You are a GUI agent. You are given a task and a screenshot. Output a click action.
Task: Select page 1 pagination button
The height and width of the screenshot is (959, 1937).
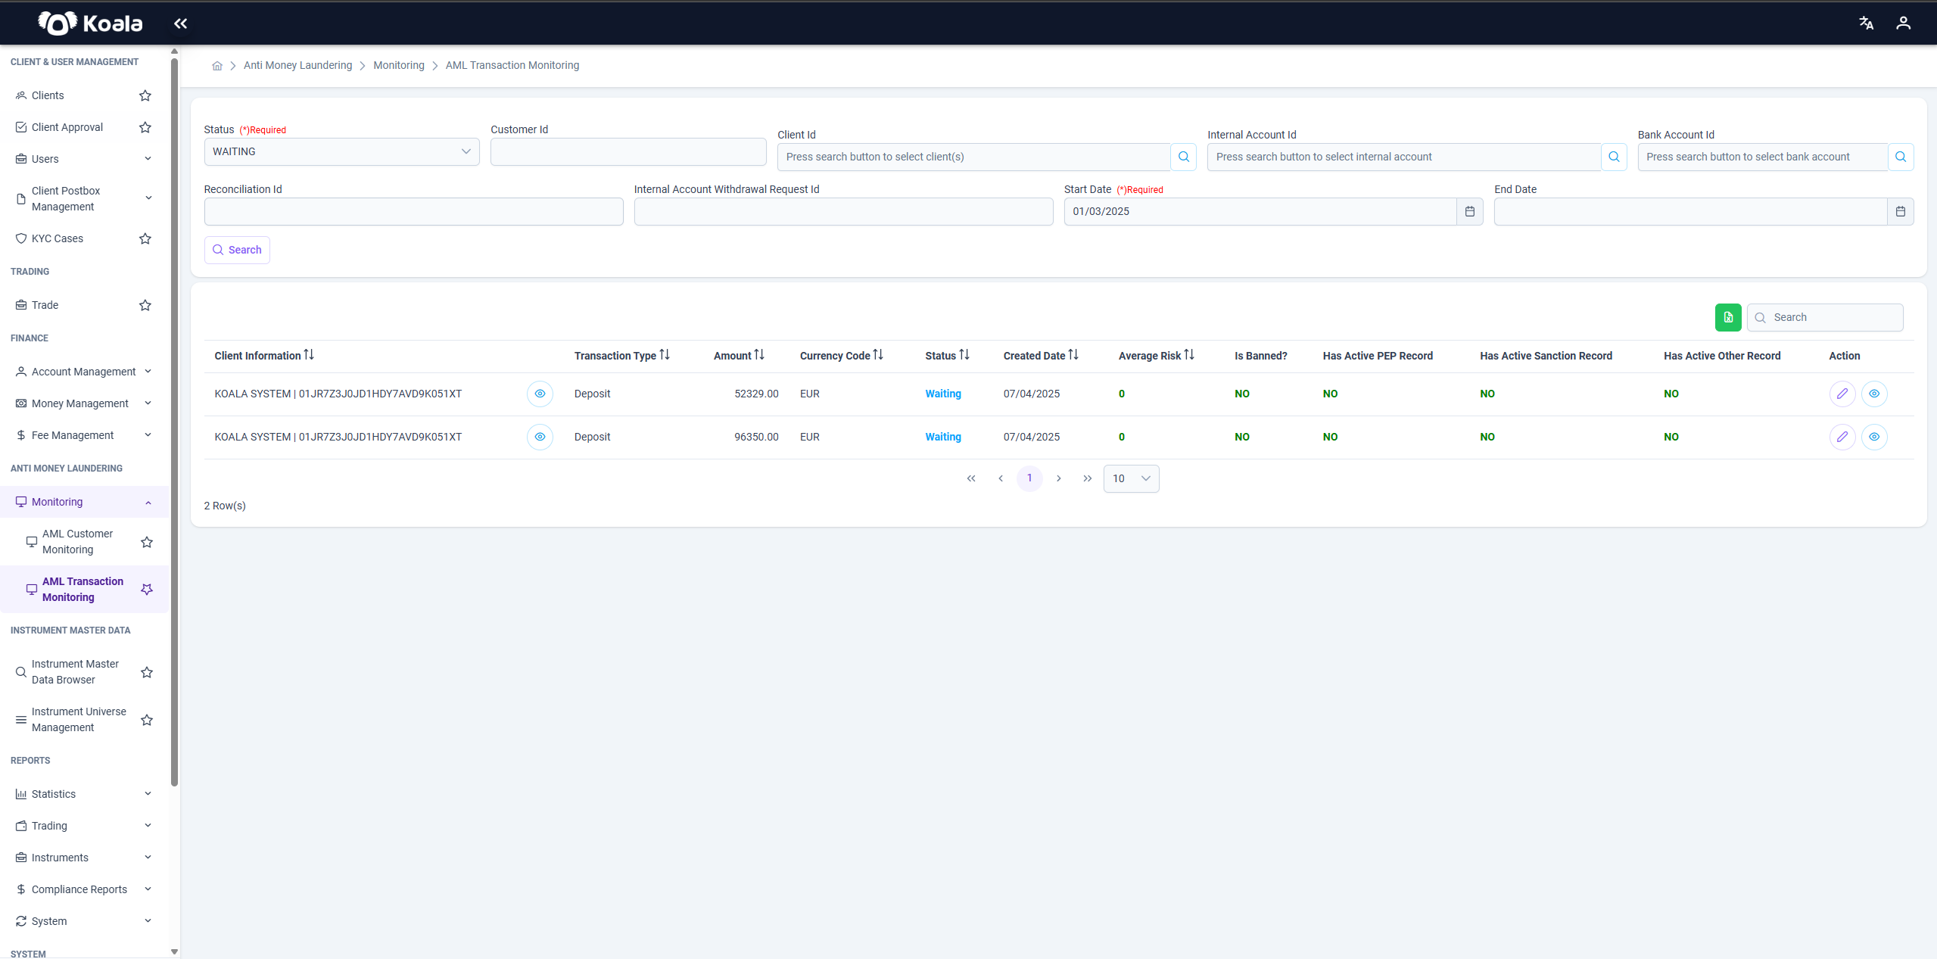(x=1029, y=478)
